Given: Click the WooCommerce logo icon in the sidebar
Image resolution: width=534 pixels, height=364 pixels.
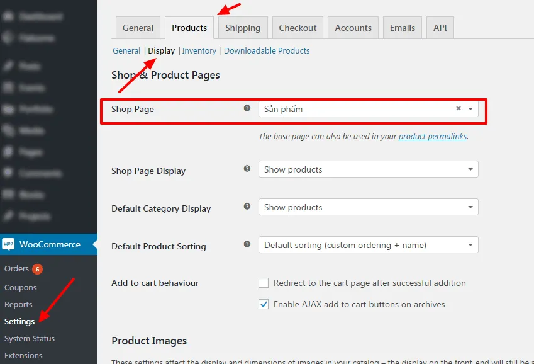Looking at the screenshot, I should tap(8, 244).
